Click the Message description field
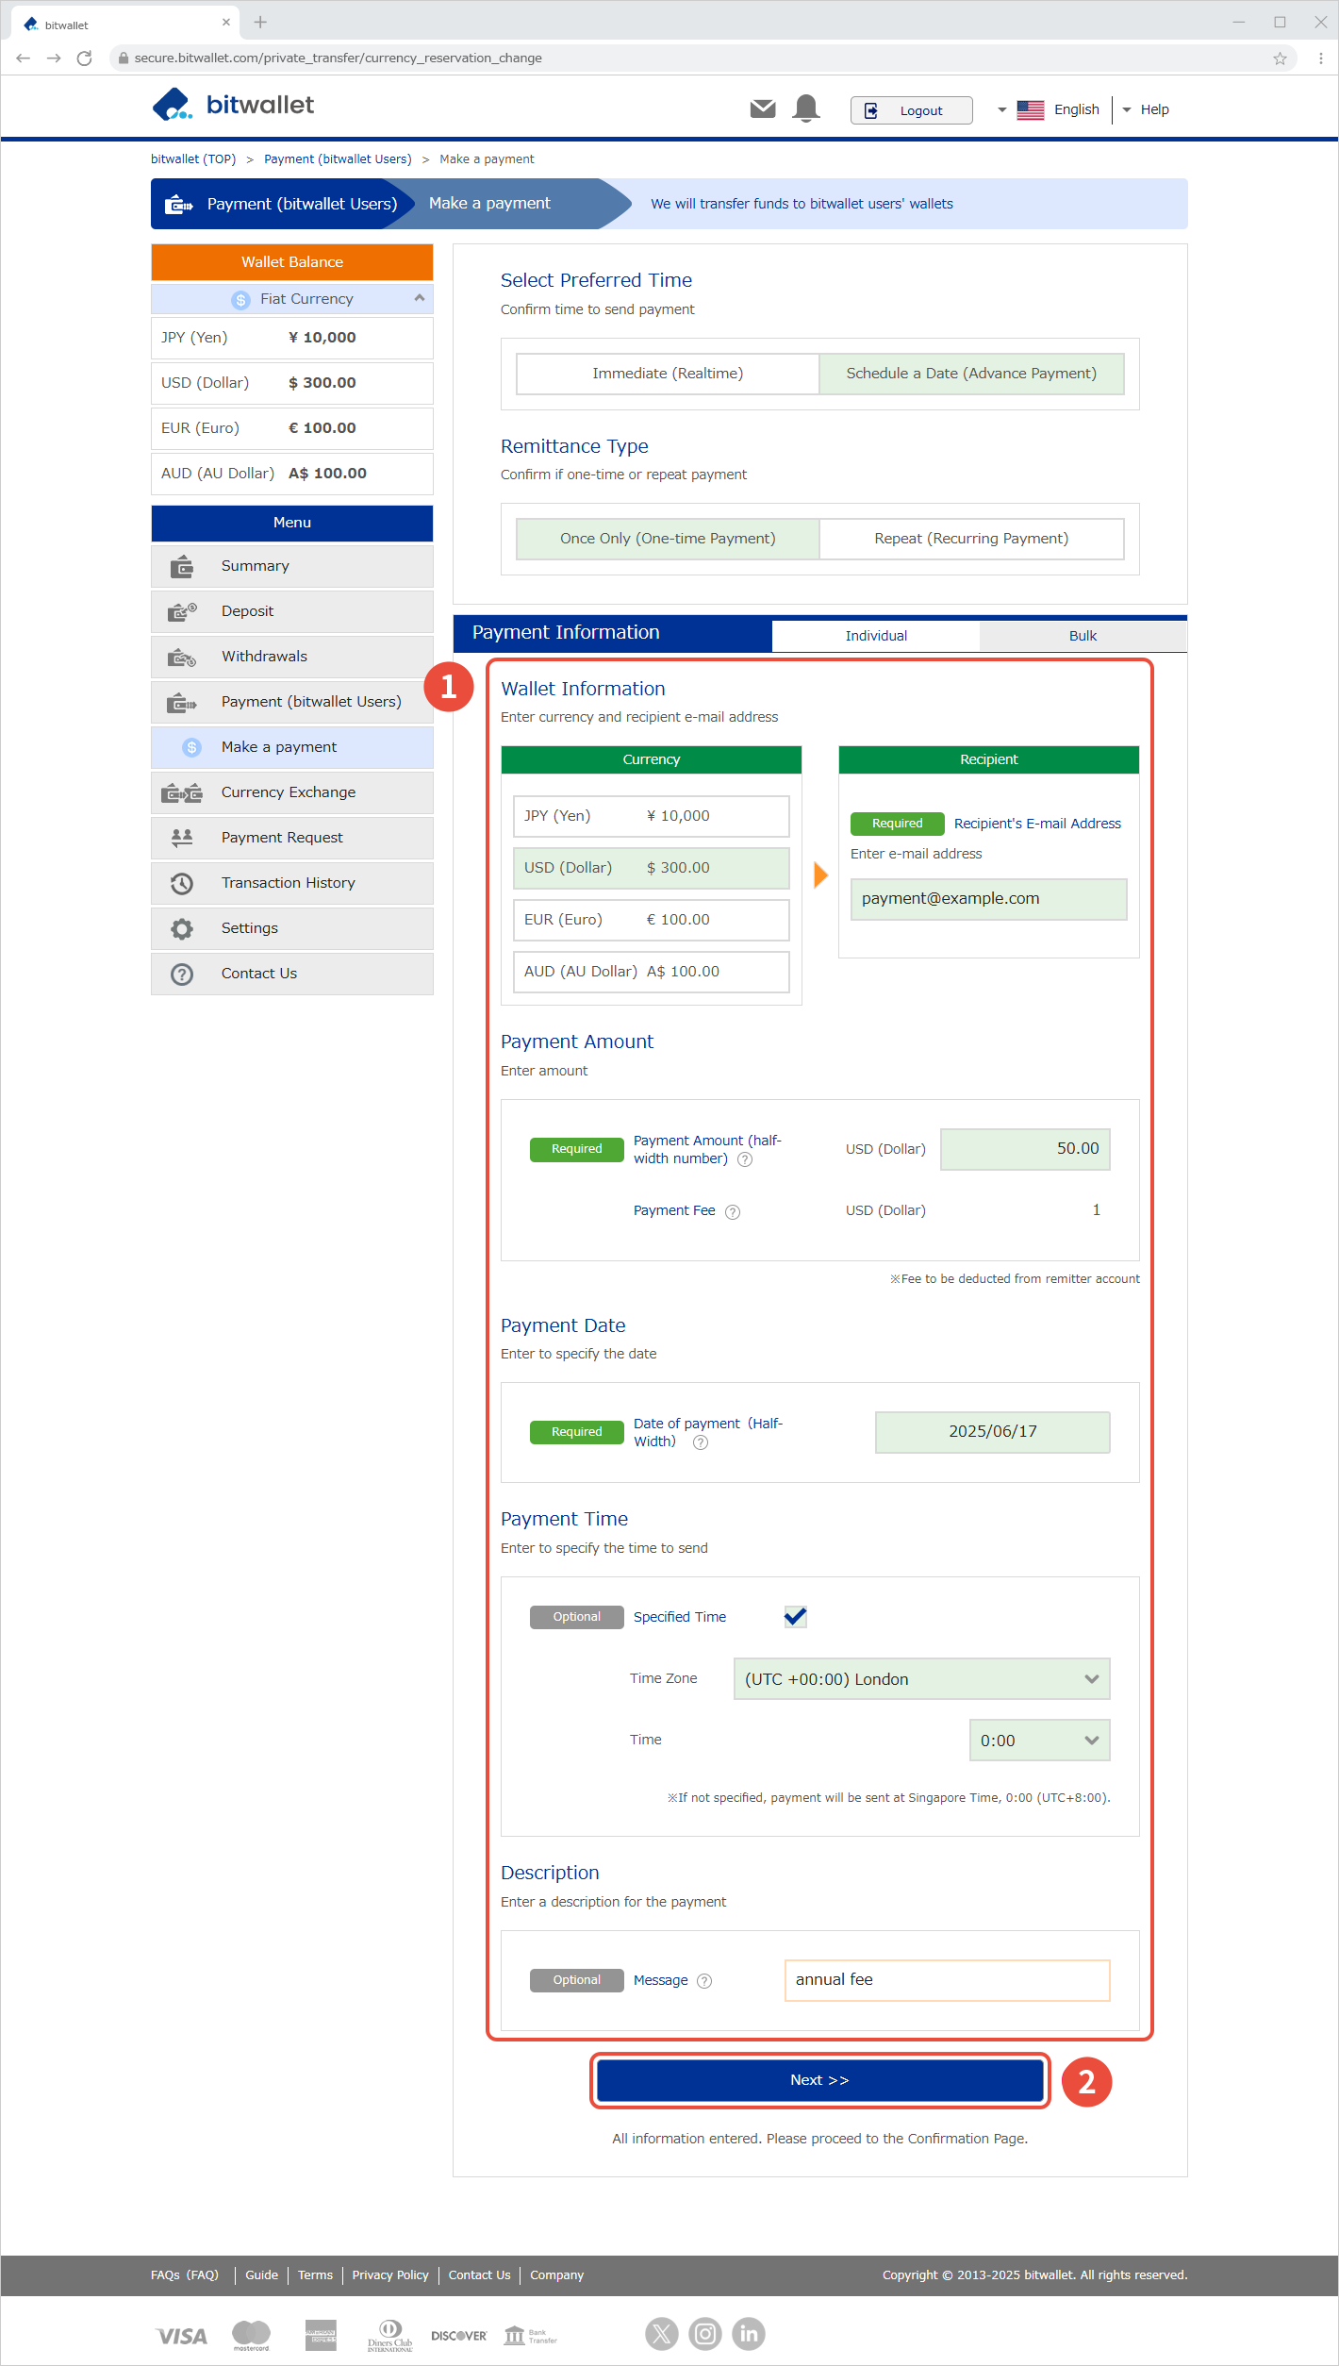The width and height of the screenshot is (1339, 2366). tap(947, 1980)
